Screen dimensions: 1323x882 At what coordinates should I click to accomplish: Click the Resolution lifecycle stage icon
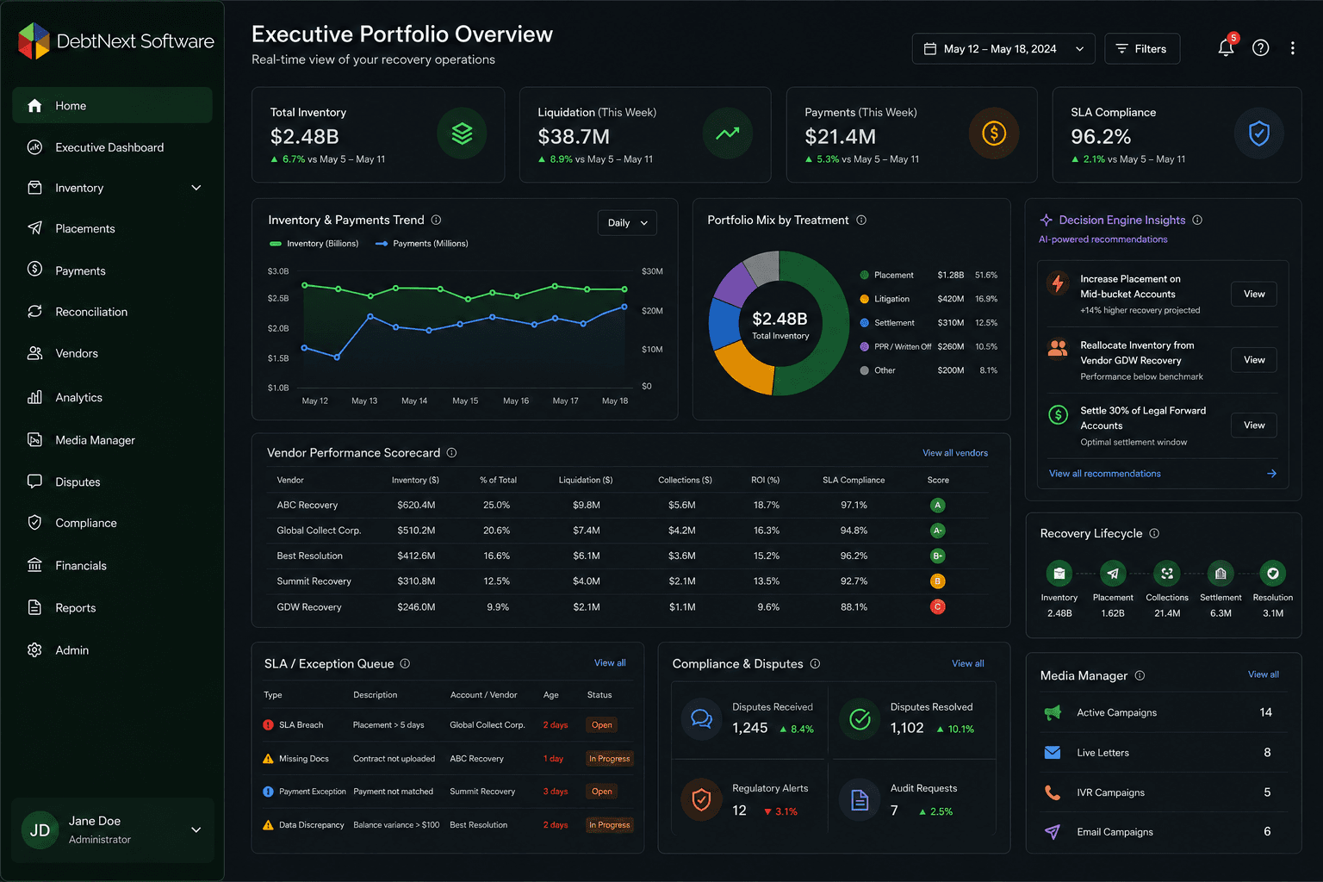click(1273, 573)
